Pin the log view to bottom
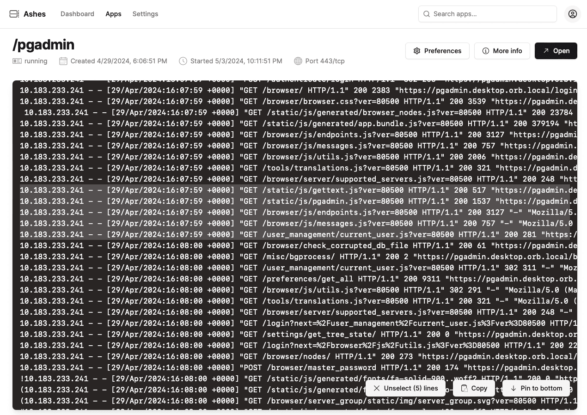 tap(536, 388)
